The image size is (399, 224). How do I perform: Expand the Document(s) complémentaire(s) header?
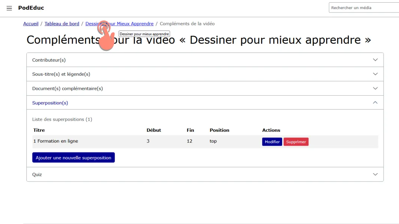[205, 88]
